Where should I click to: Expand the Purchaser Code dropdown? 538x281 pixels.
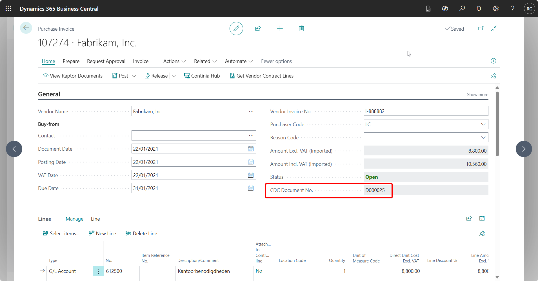point(483,124)
